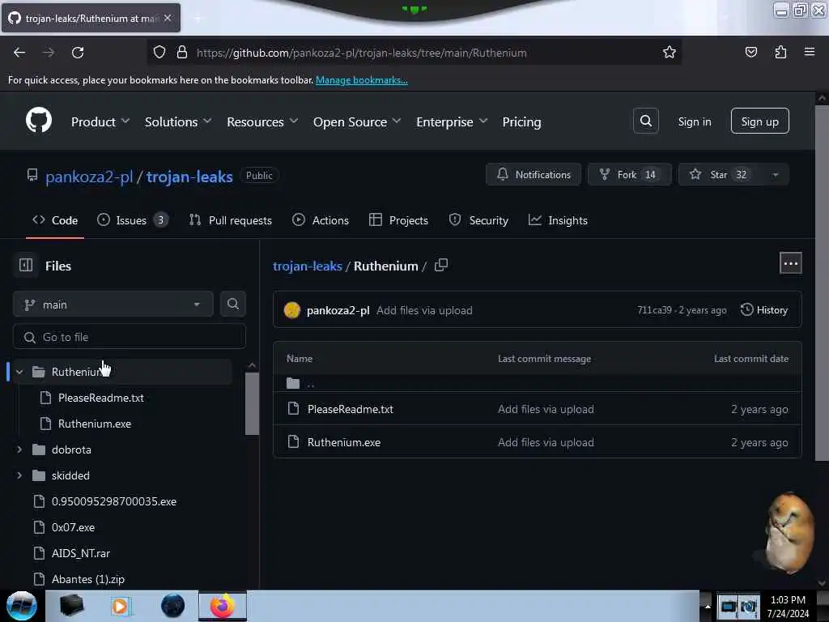The height and width of the screenshot is (622, 829).
Task: Open the three-dots more options button
Action: [790, 263]
